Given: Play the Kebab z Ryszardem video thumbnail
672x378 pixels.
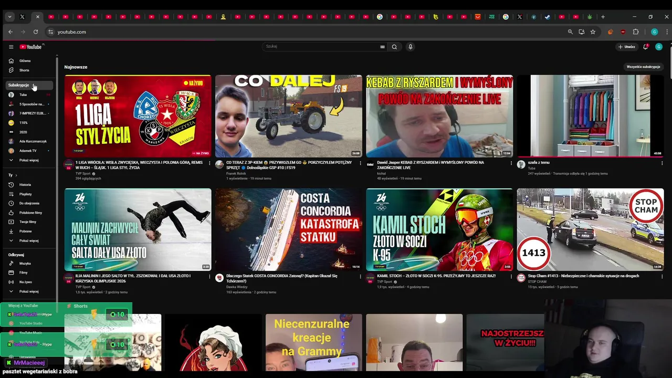Looking at the screenshot, I should (439, 116).
